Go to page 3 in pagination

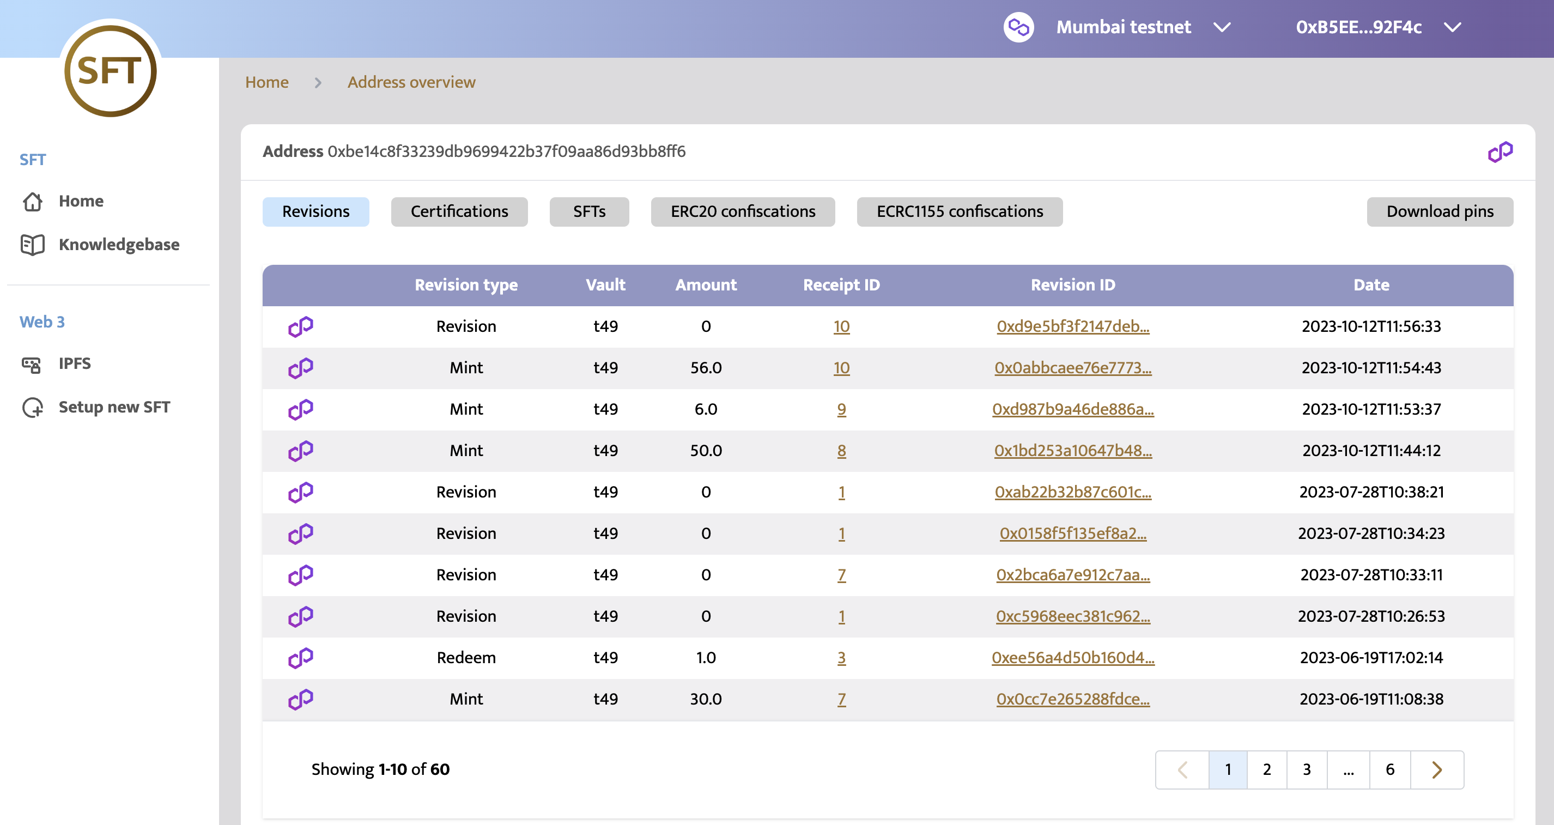pos(1307,770)
